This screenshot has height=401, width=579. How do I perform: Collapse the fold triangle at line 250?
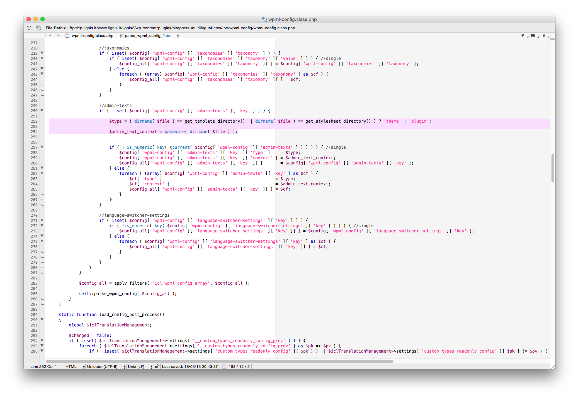42,110
